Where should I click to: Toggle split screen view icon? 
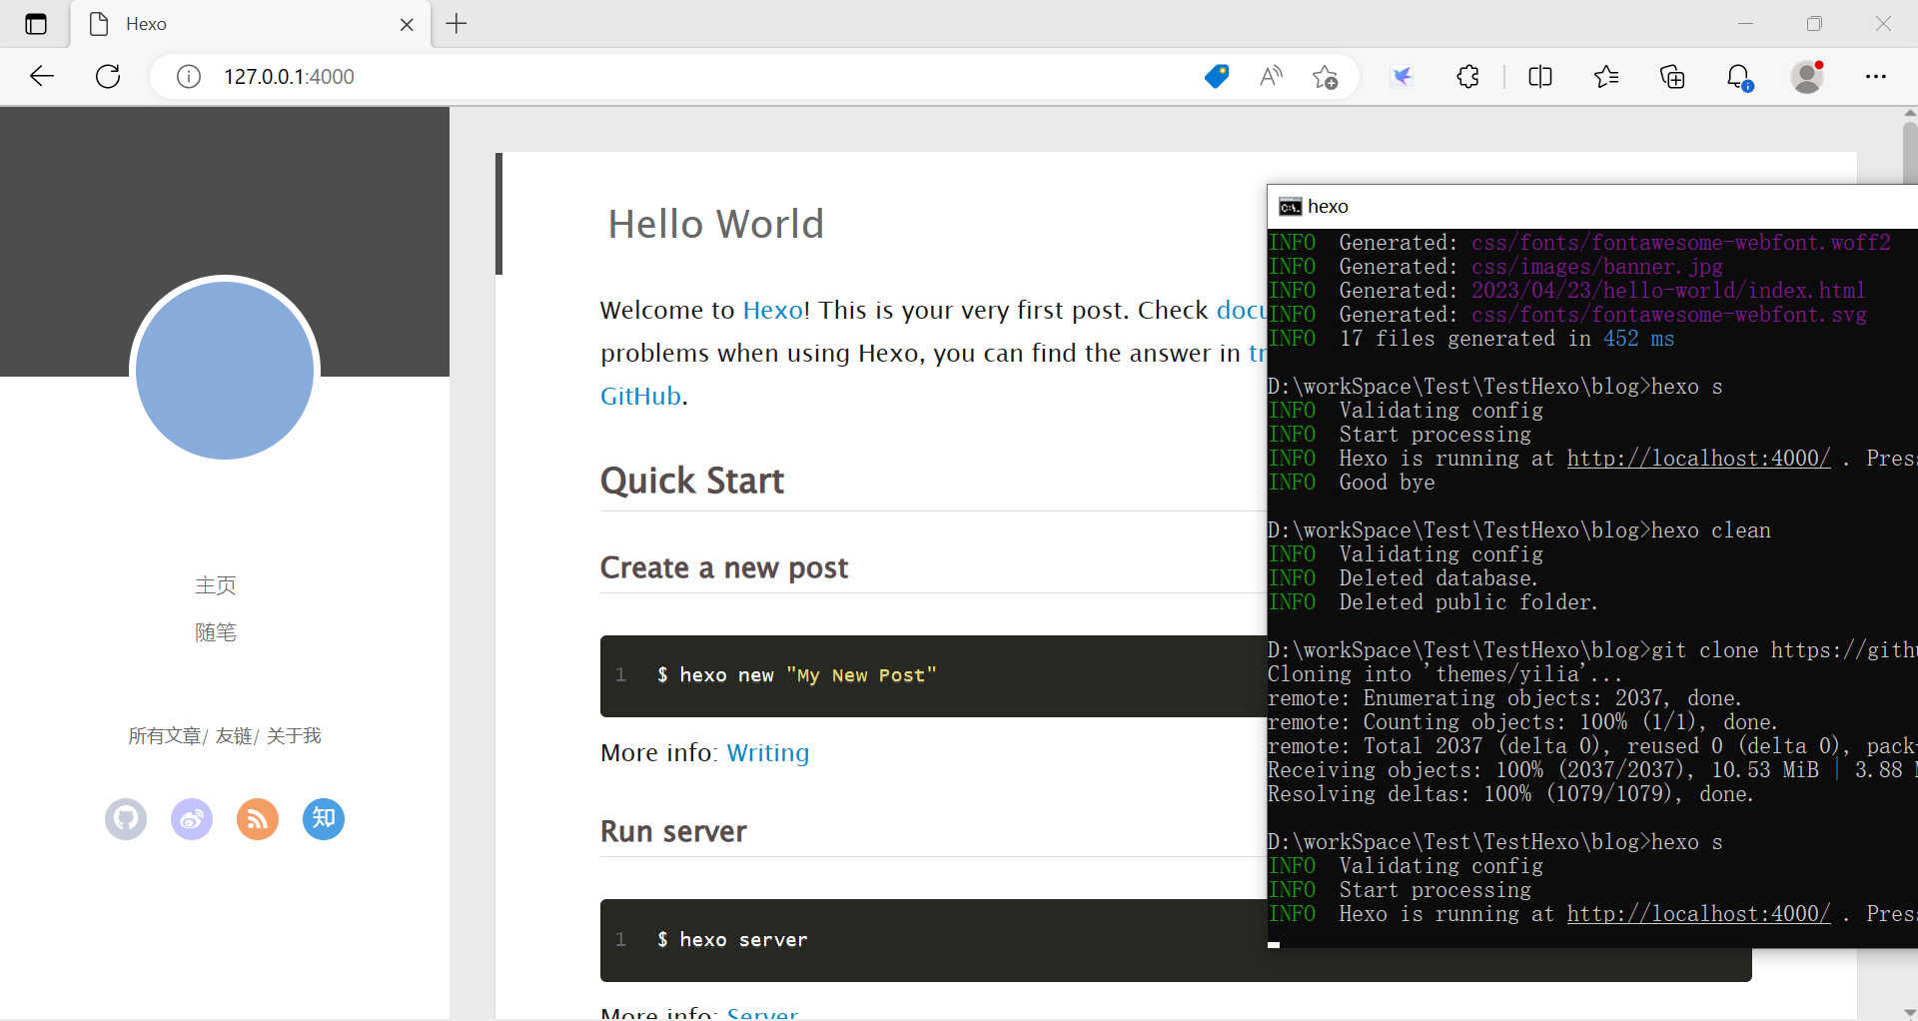click(1539, 76)
